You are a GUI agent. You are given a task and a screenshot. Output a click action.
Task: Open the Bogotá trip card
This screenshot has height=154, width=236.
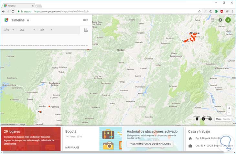tap(92, 139)
